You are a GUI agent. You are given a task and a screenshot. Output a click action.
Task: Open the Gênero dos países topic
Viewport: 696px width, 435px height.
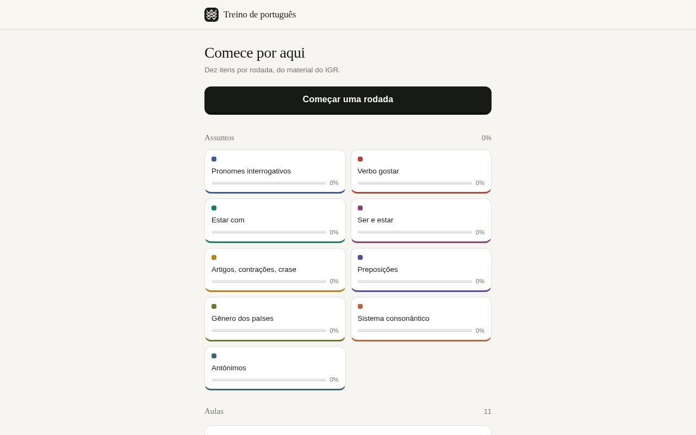pos(275,319)
